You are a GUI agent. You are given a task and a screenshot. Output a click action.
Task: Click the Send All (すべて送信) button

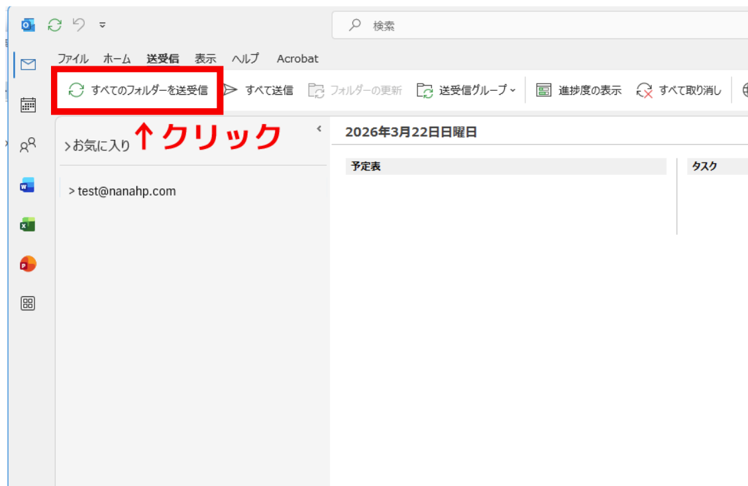click(x=258, y=90)
